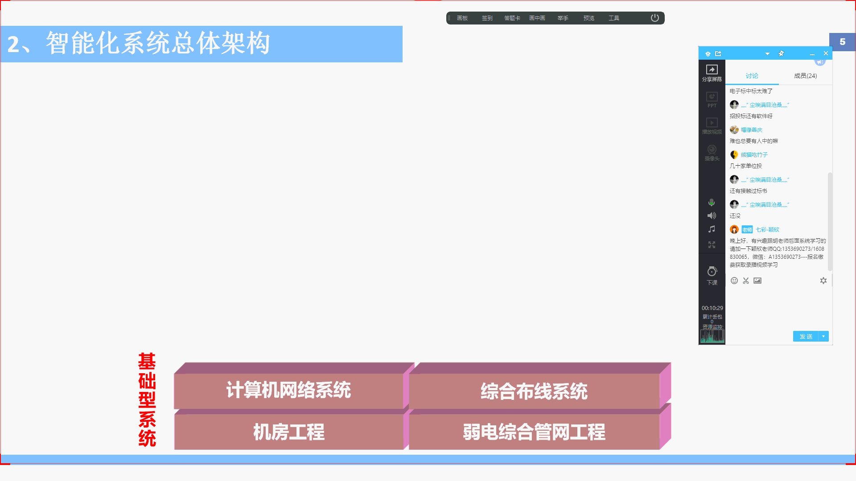The width and height of the screenshot is (856, 481).
Task: Click username 福缘善庆 in chat
Action: (x=752, y=130)
